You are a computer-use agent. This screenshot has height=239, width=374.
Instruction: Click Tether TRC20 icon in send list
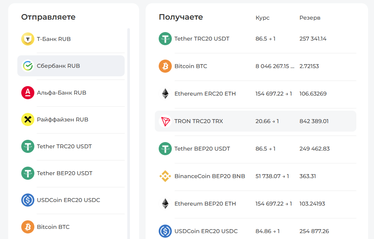pos(28,146)
